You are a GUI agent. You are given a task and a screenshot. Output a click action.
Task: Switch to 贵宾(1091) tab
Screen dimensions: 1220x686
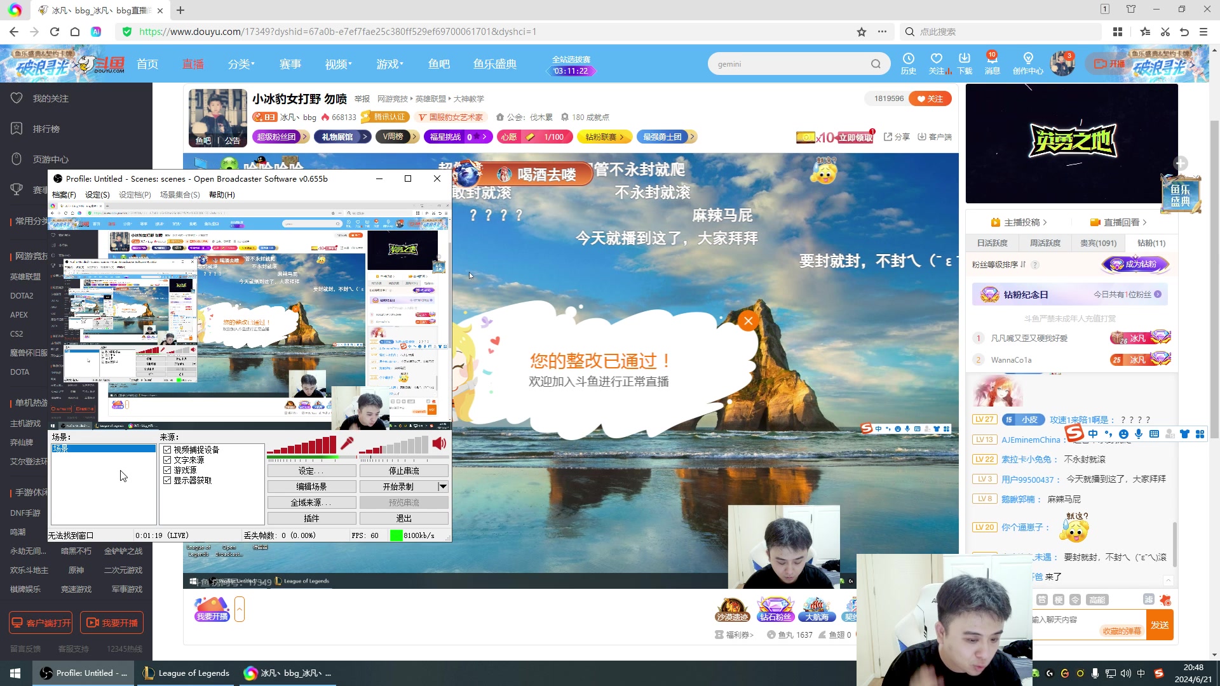point(1099,243)
